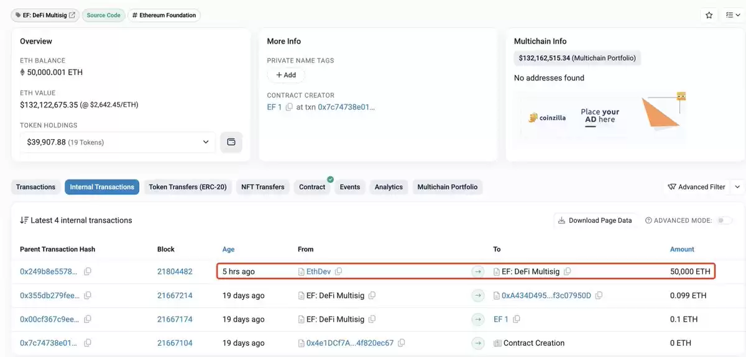Switch to the Transactions tab
Viewport: 746px width, 357px height.
[35, 187]
